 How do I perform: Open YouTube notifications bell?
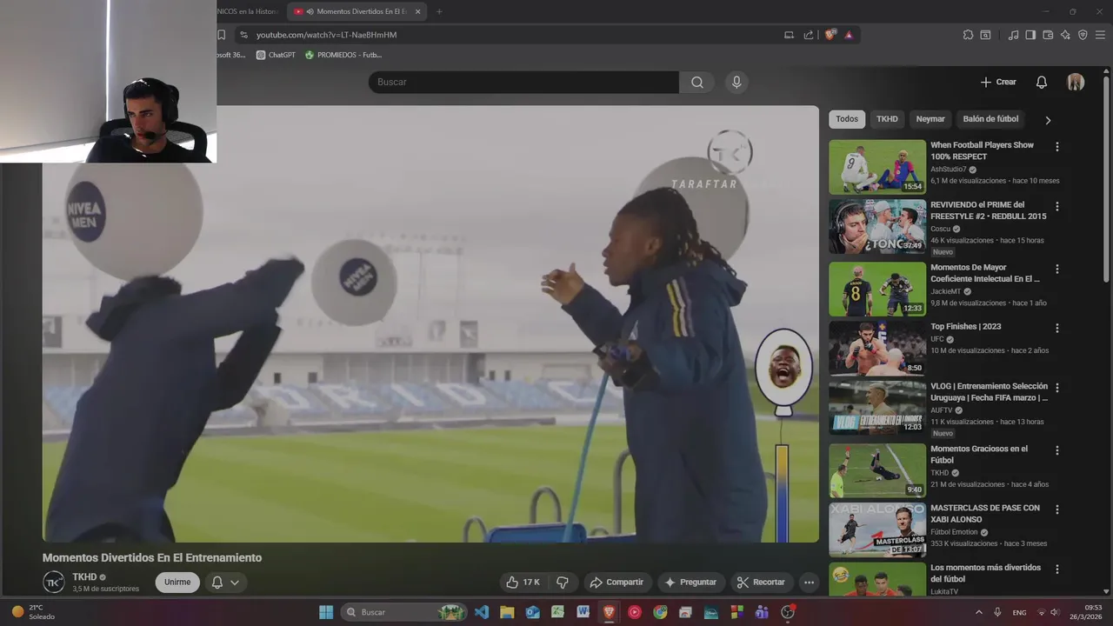click(1042, 82)
